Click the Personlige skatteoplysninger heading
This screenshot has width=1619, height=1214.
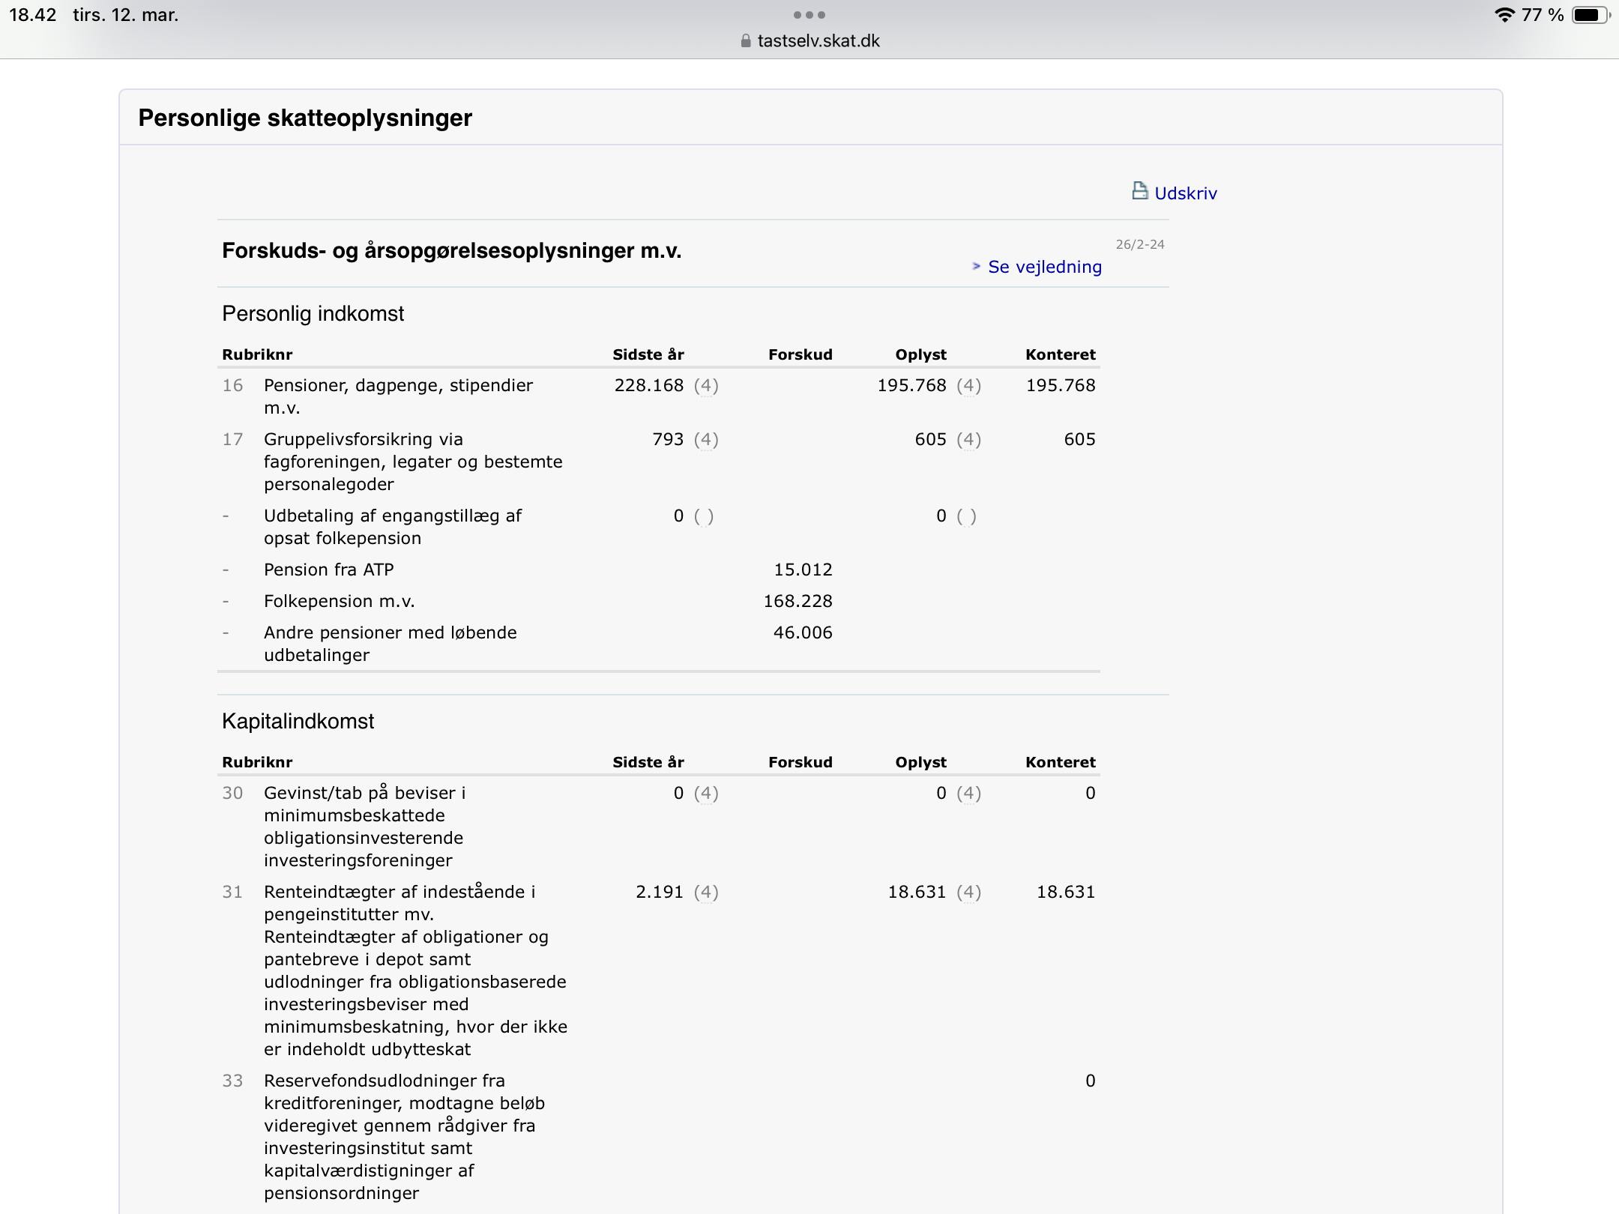pos(305,118)
